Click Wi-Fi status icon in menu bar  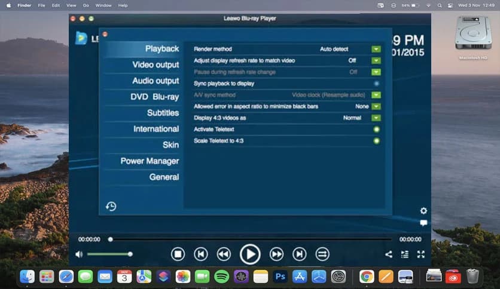tap(429, 5)
